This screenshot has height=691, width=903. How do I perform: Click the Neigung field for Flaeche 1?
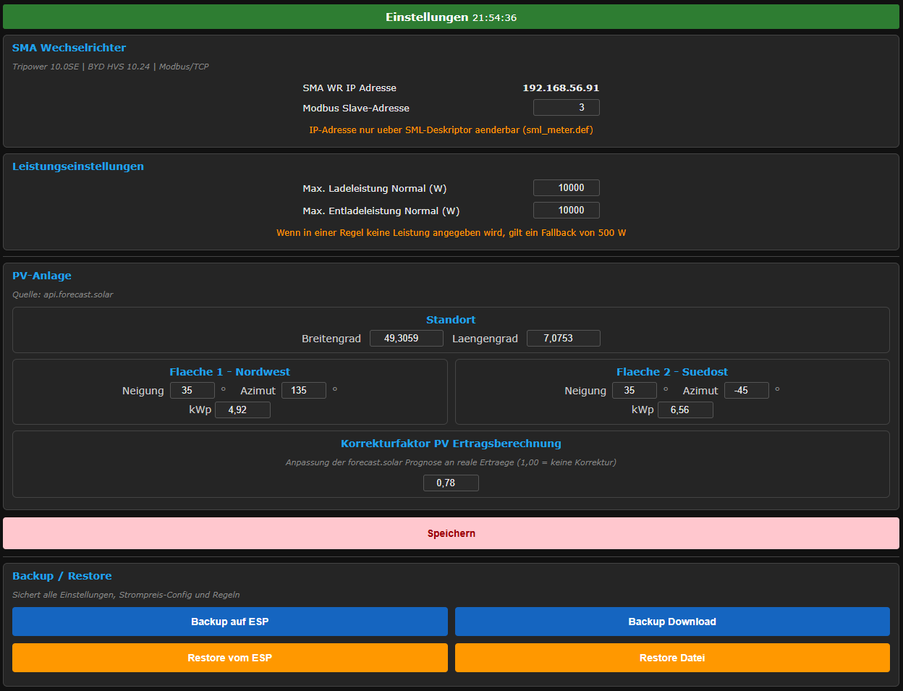point(192,391)
